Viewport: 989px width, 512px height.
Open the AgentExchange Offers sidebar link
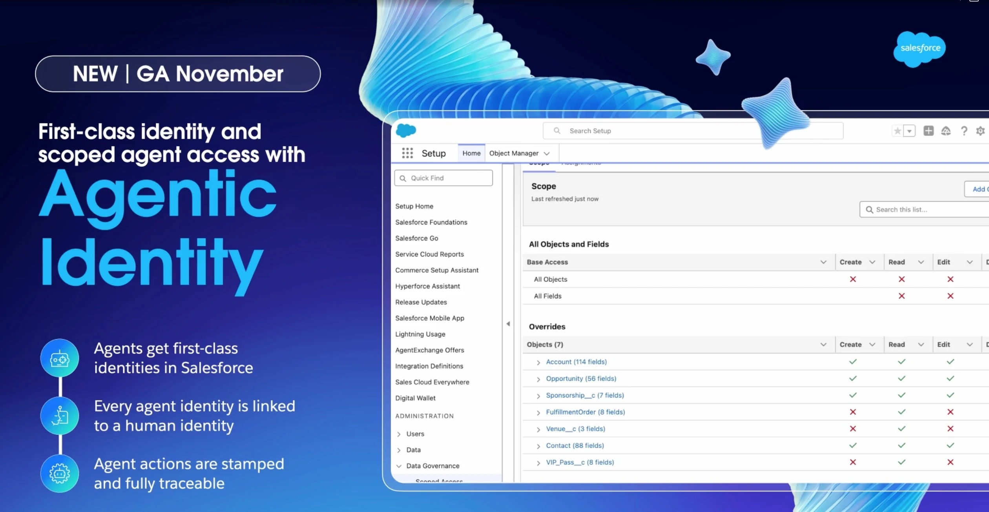[430, 350]
